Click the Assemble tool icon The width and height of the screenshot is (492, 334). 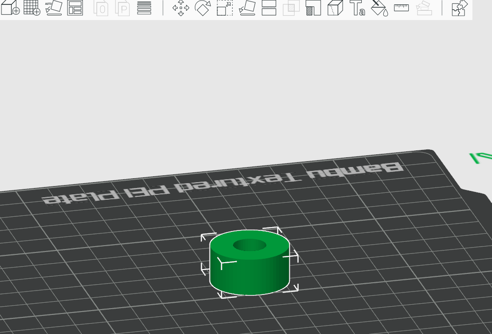(x=423, y=8)
